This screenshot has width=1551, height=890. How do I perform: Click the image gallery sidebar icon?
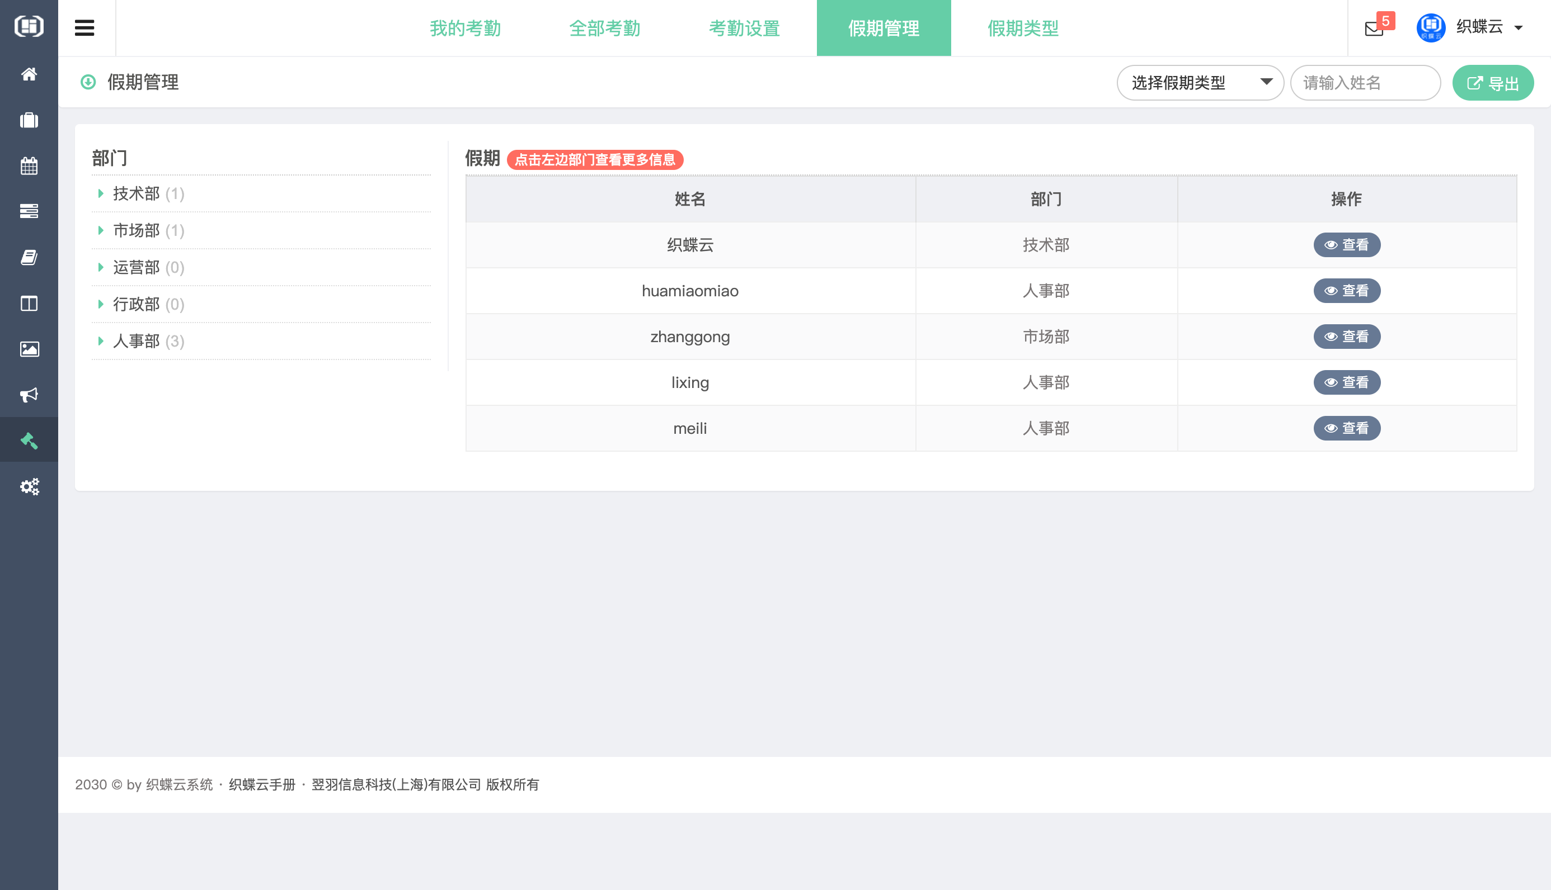[29, 349]
